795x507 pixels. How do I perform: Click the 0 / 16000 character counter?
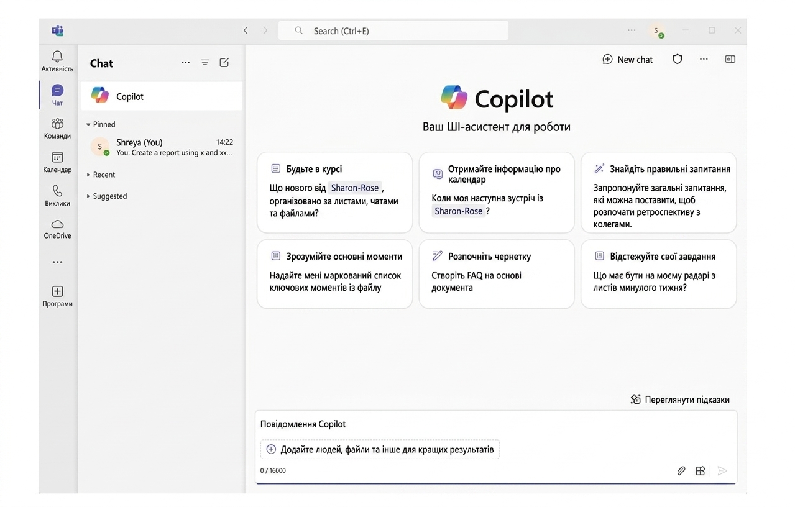273,471
